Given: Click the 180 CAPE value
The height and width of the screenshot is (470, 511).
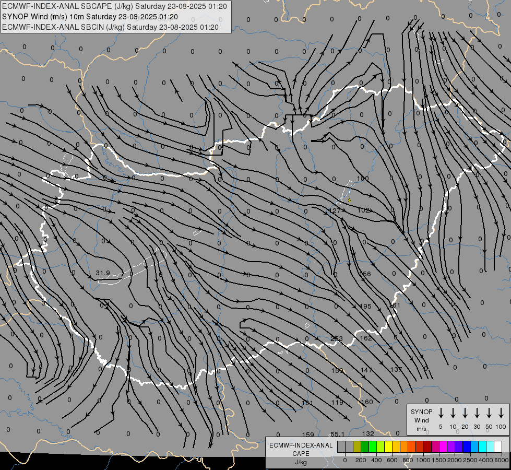Looking at the screenshot, I should click(363, 179).
